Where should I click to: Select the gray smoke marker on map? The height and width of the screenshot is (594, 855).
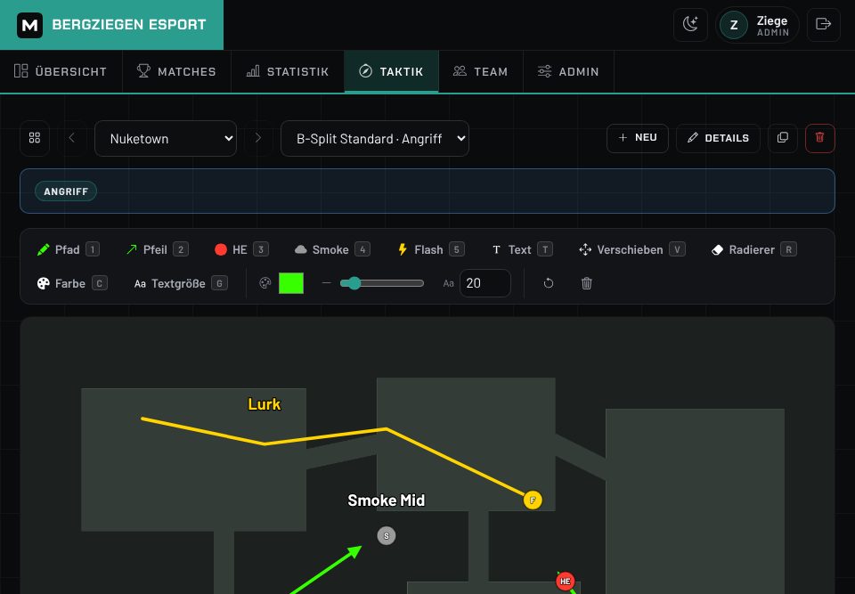click(x=387, y=535)
